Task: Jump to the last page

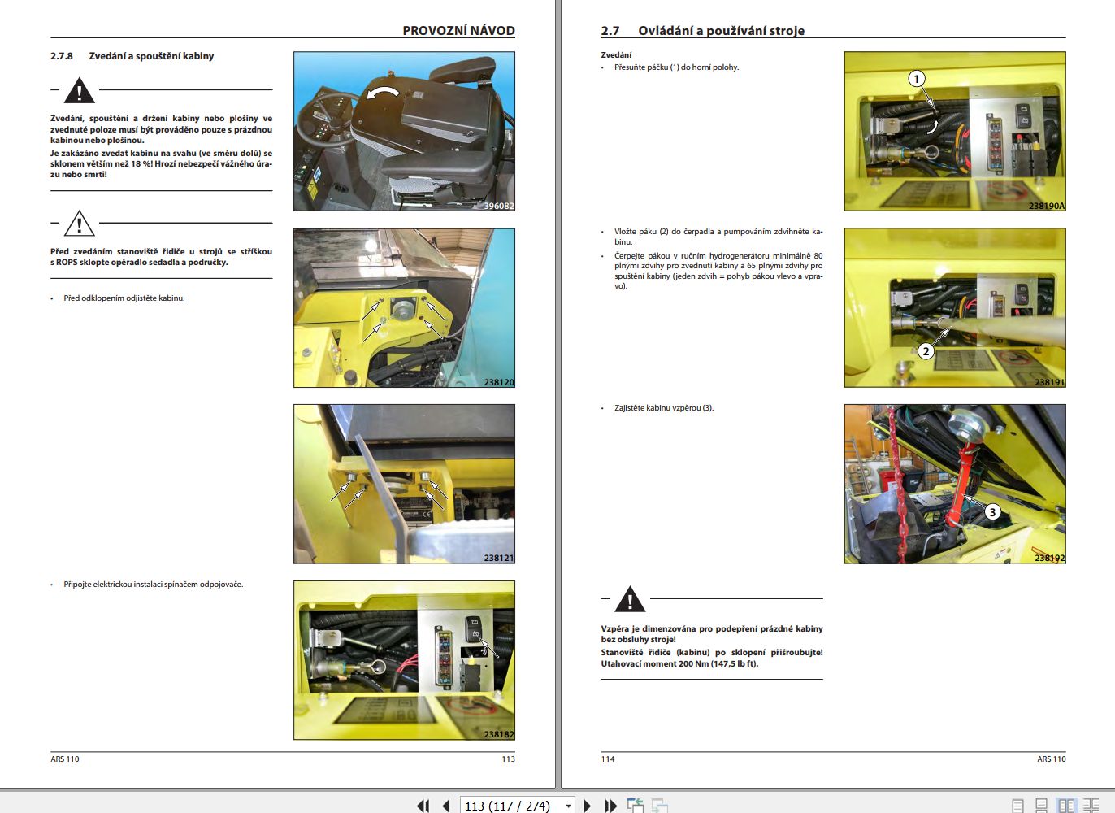Action: [x=610, y=805]
